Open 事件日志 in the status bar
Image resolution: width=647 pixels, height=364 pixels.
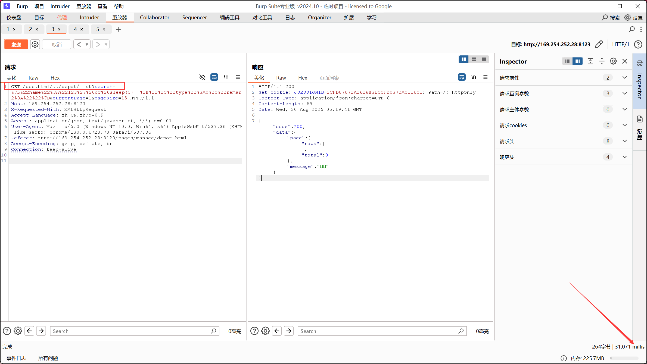[16, 358]
